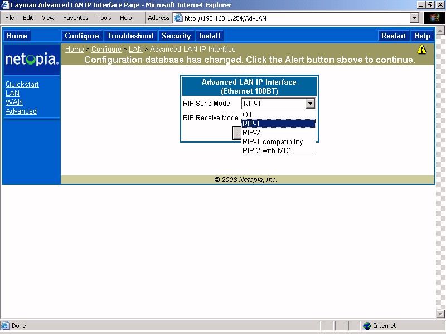The height and width of the screenshot is (334, 446).
Task: Open the Advanced sidebar link
Action: click(21, 111)
